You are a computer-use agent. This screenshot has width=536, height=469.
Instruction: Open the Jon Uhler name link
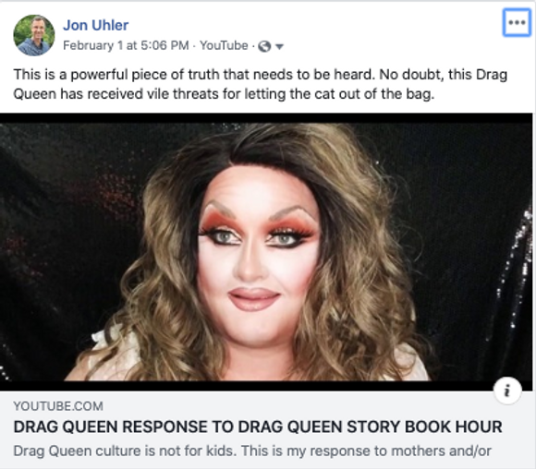pyautogui.click(x=96, y=25)
